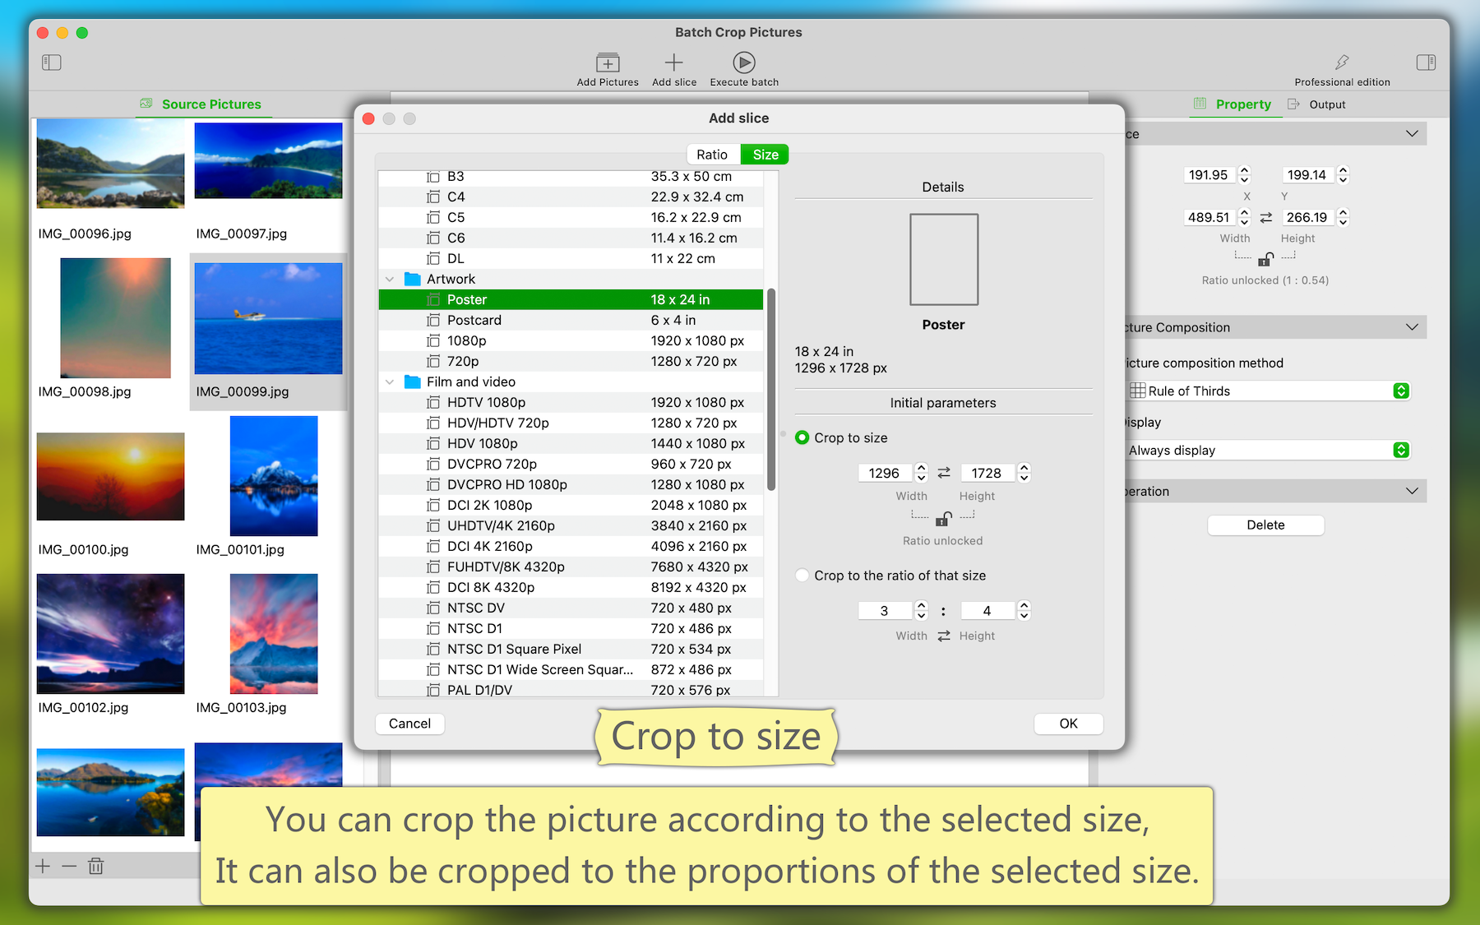Switch to the Ratio tab
Image resolution: width=1480 pixels, height=925 pixels.
point(712,155)
